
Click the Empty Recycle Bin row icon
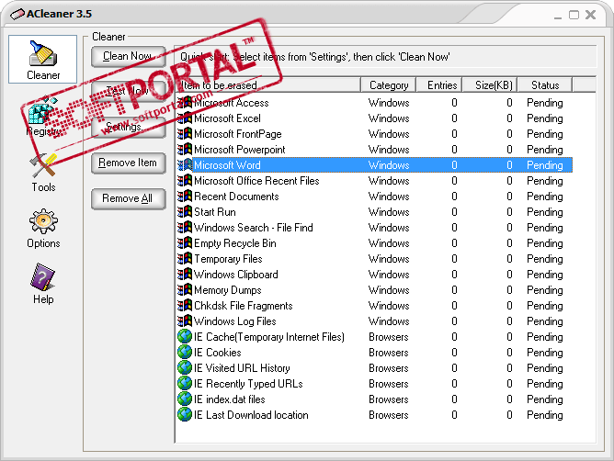coord(185,243)
